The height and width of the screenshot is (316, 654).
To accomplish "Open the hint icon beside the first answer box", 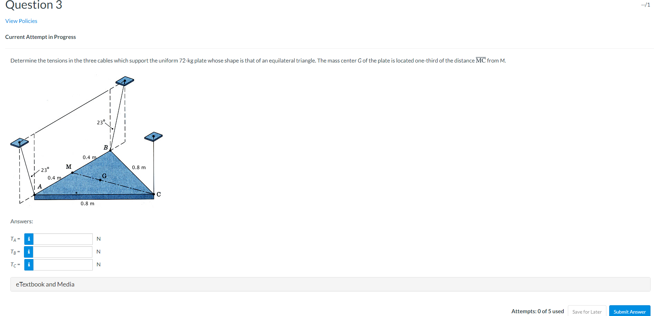I will click(28, 239).
